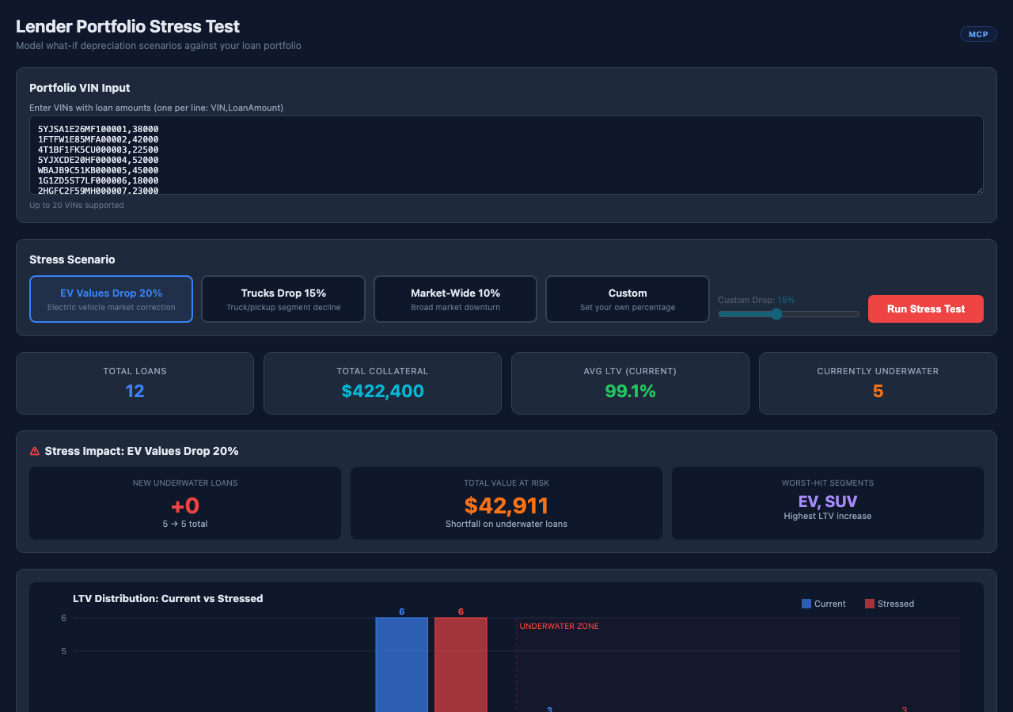Click the warning triangle beside Stress Impact
Viewport: 1013px width, 712px height.
pyautogui.click(x=33, y=451)
